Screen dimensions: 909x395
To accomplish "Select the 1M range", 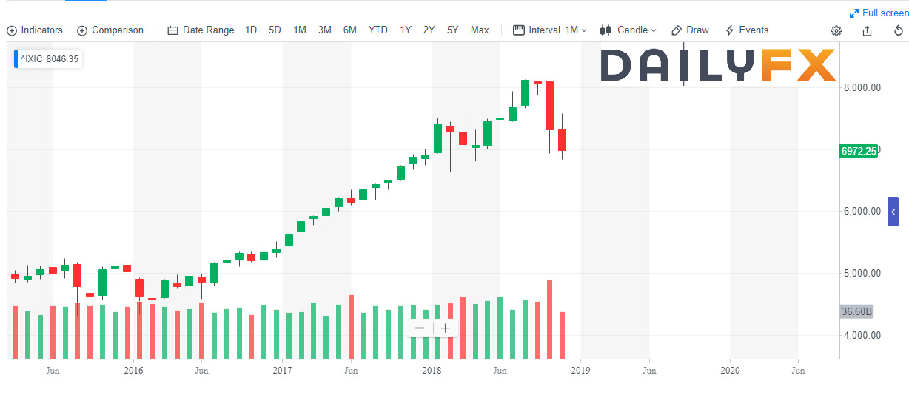I will pyautogui.click(x=300, y=30).
